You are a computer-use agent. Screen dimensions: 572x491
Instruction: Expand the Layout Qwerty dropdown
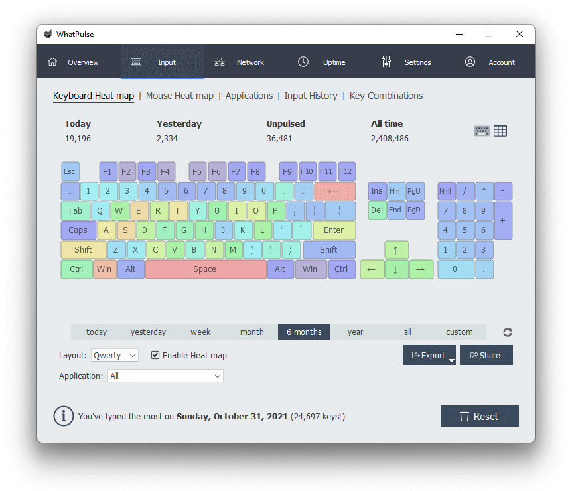(x=115, y=355)
